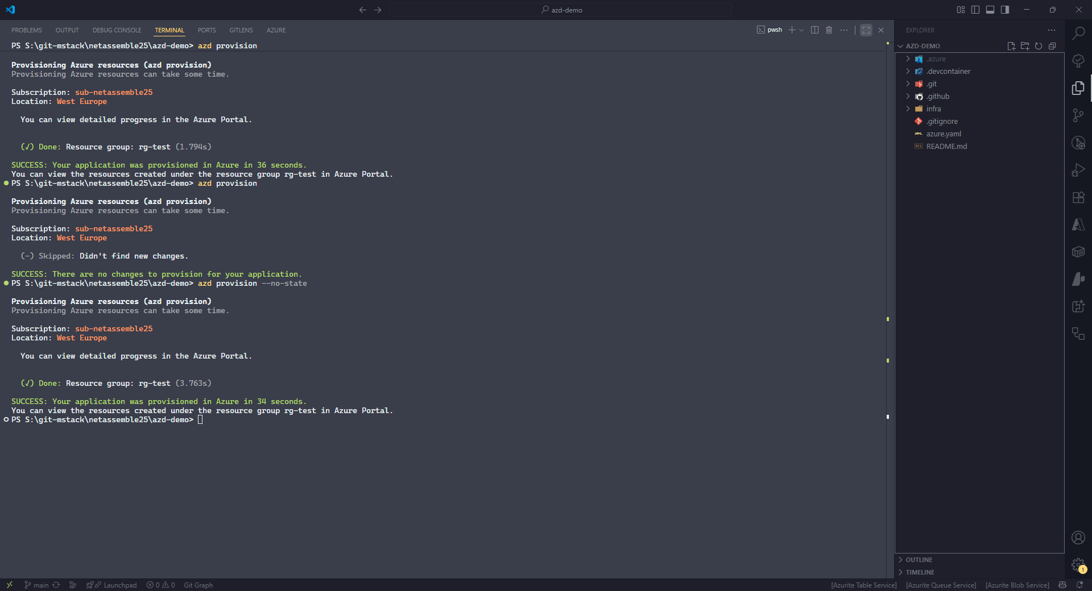The height and width of the screenshot is (591, 1092).
Task: Open the new terminal profile dropdown
Action: (801, 30)
